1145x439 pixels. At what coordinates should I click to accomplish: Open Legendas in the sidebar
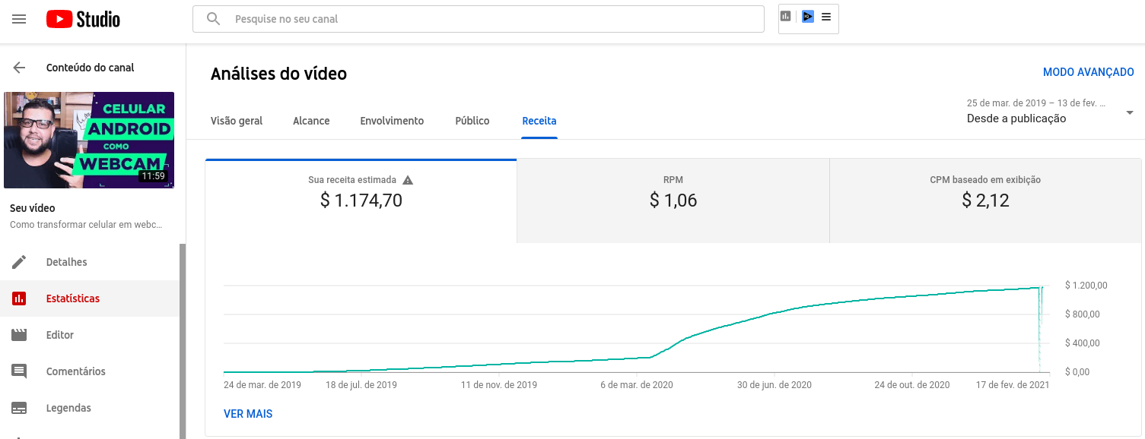coord(90,408)
